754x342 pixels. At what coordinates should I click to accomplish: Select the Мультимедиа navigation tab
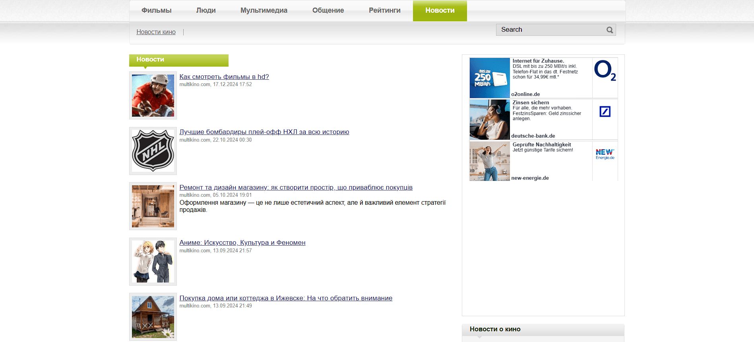(264, 10)
